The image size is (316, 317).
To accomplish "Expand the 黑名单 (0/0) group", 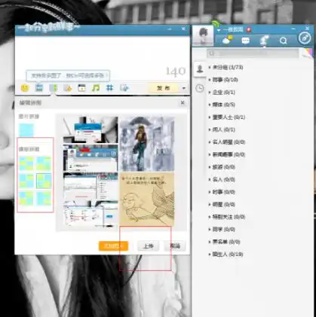I will (224, 242).
